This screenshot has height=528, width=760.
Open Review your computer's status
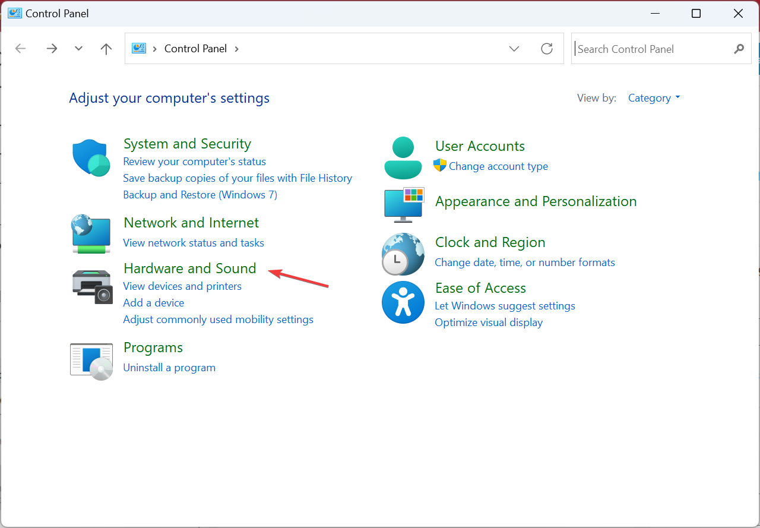(x=194, y=162)
